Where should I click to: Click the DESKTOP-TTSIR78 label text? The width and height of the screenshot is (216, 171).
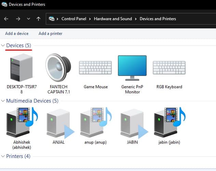[x=22, y=89]
